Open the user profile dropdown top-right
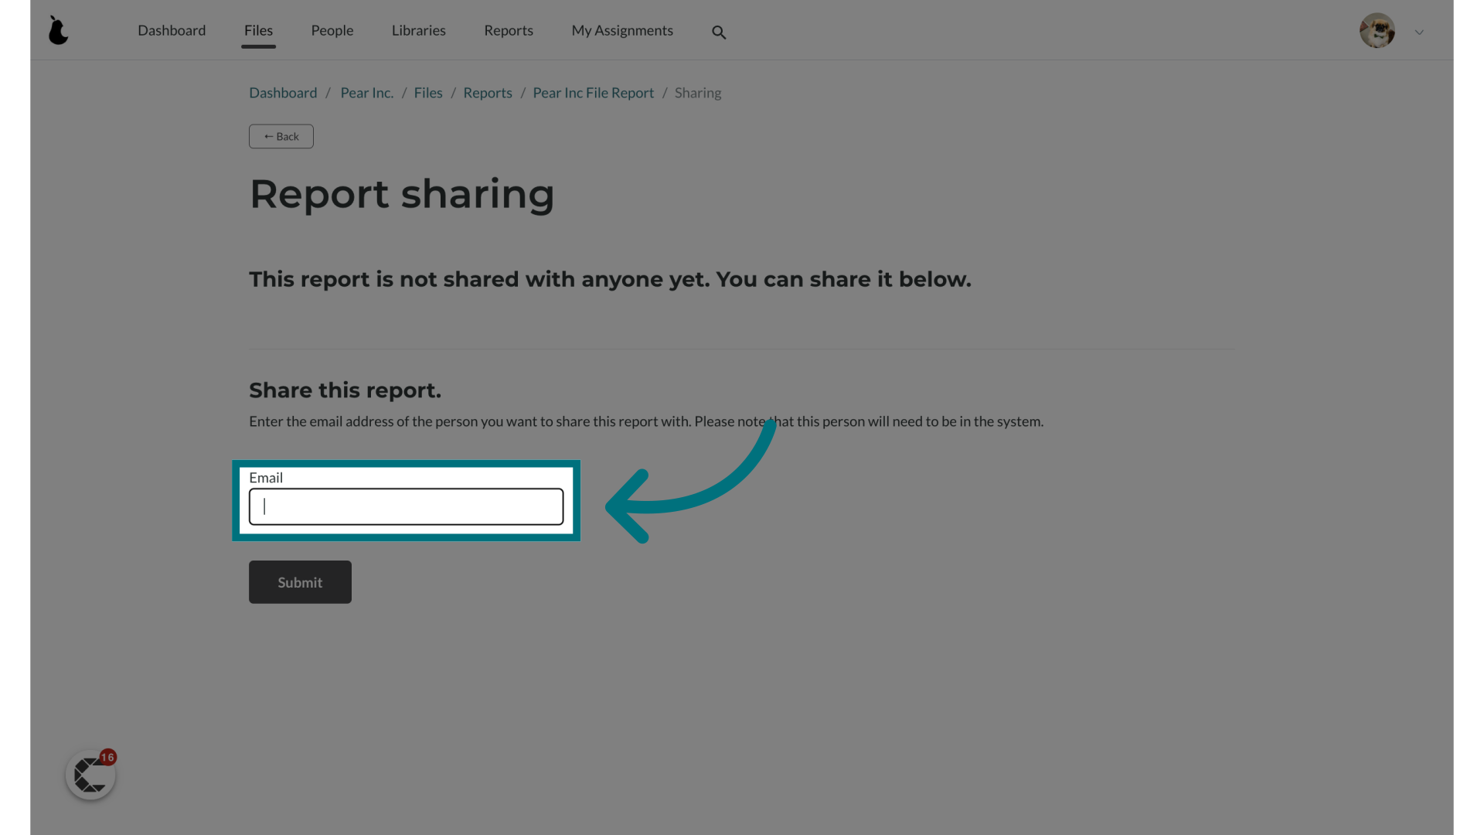Viewport: 1484px width, 835px height. [x=1419, y=32]
